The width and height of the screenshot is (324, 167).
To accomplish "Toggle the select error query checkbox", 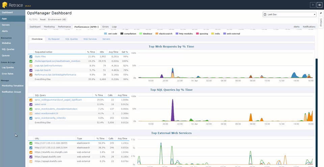I will [31, 104].
